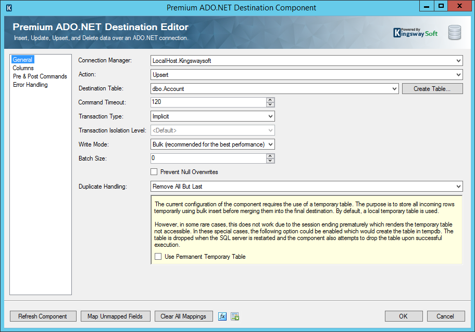Open the Action dropdown showing Upsert
Screen dimensions: 475x332
coord(458,74)
